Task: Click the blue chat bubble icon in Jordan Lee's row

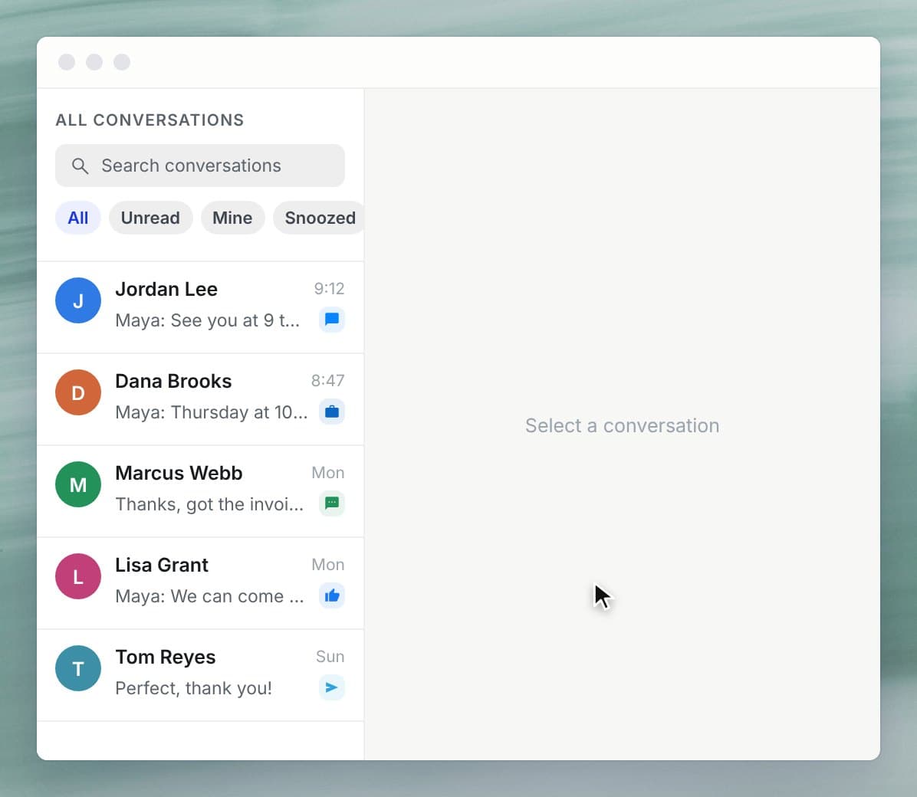Action: [x=331, y=320]
